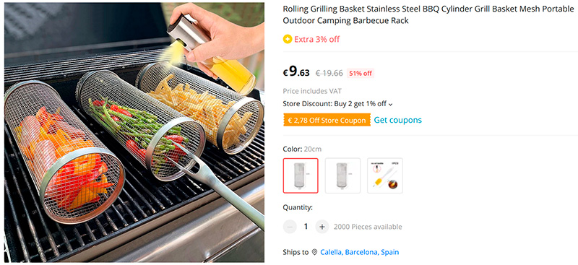Open the Extra 3% off promotion text
The width and height of the screenshot is (578, 265).
tap(316, 39)
